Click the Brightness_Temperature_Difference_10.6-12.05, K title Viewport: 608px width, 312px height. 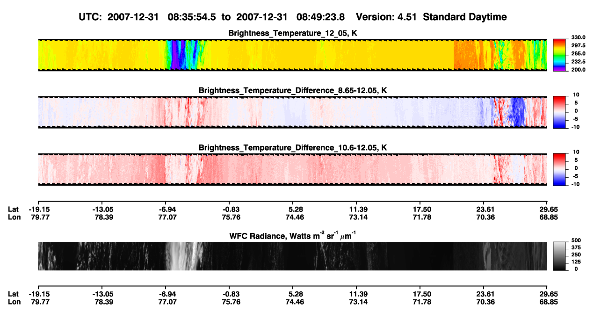[293, 148]
